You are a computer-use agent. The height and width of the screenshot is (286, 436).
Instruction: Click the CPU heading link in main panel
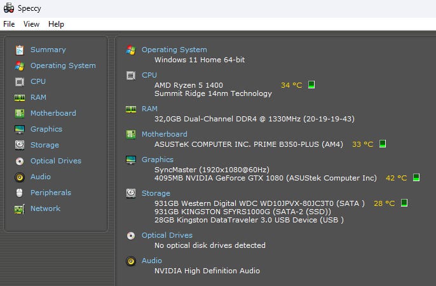(149, 75)
